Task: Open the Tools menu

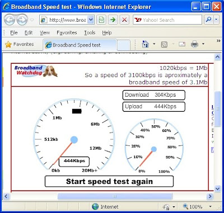Action: pyautogui.click(x=90, y=32)
